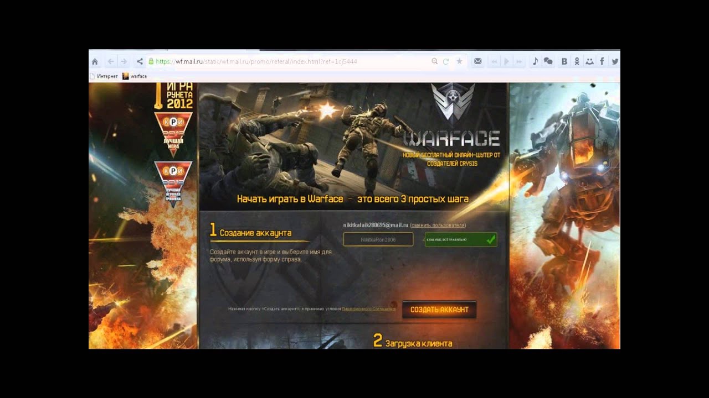Open the warface bookmark

point(135,76)
